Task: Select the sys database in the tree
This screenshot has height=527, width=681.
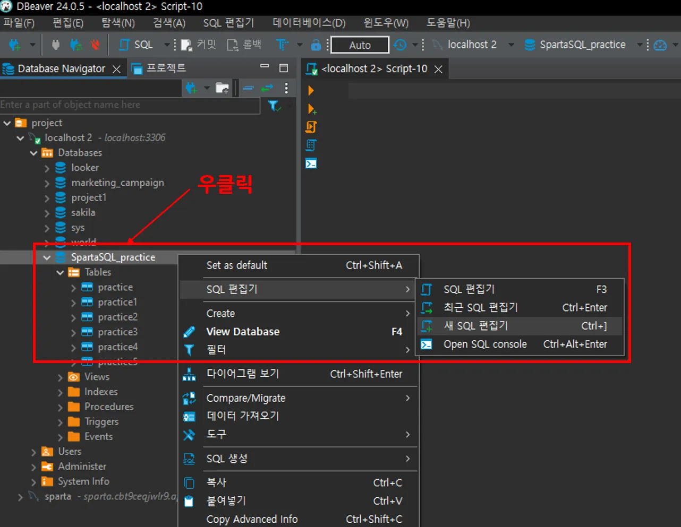Action: [x=78, y=228]
